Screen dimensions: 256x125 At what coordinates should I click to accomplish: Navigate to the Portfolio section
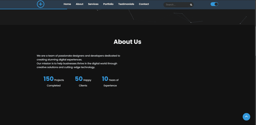[108, 4]
